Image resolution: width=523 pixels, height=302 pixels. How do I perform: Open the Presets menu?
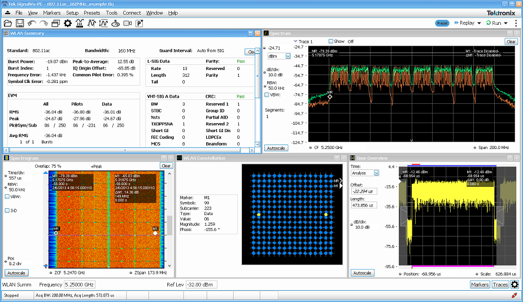[91, 12]
